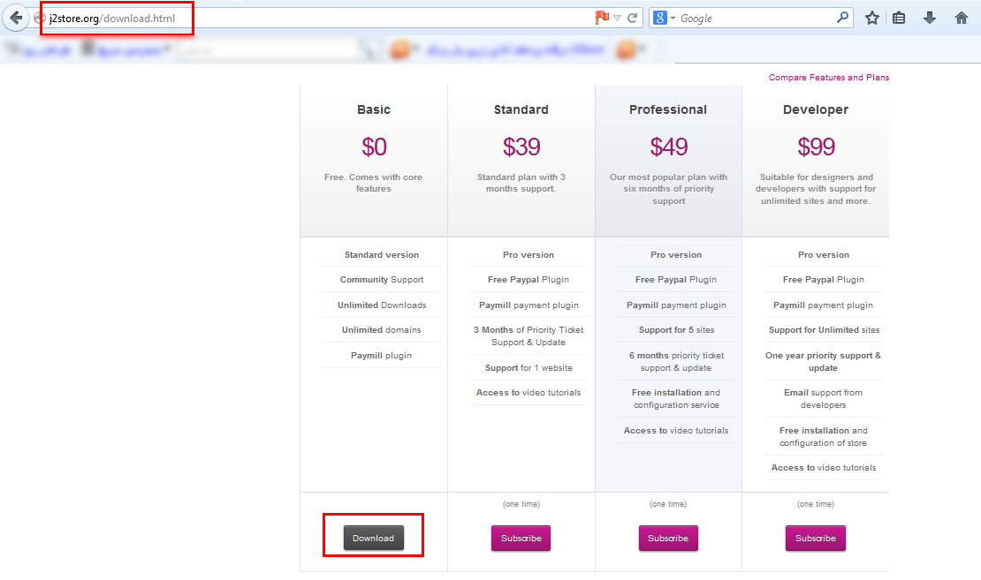Open the Downloads arrow icon

(x=930, y=18)
